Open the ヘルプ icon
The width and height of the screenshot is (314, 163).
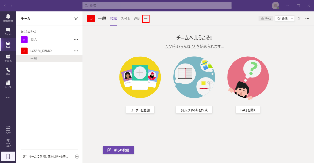8,143
